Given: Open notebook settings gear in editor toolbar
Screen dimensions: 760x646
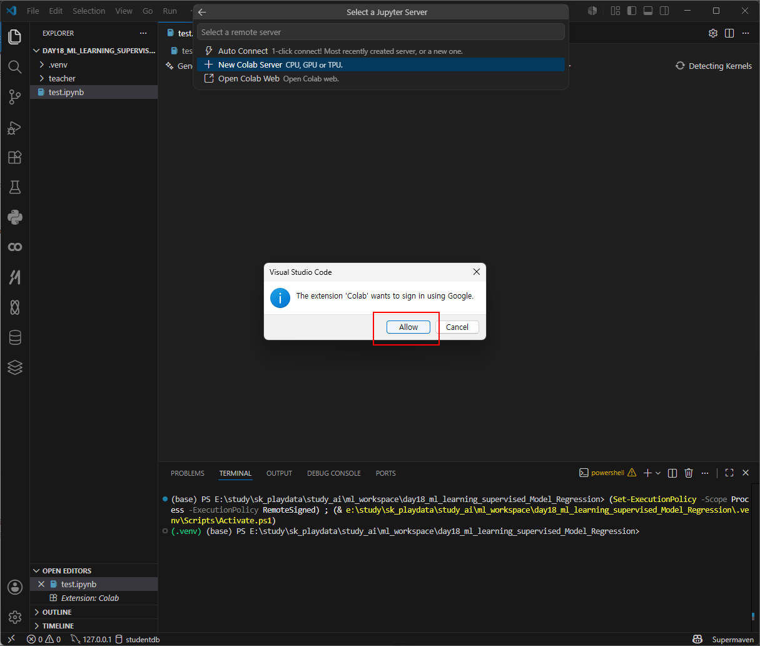Looking at the screenshot, I should coord(713,33).
